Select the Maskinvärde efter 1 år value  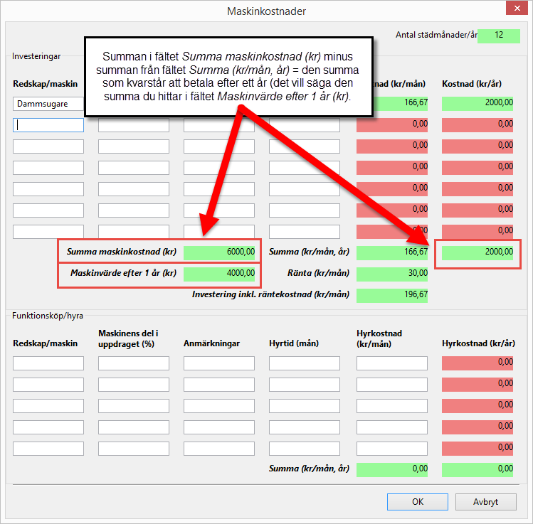(219, 274)
